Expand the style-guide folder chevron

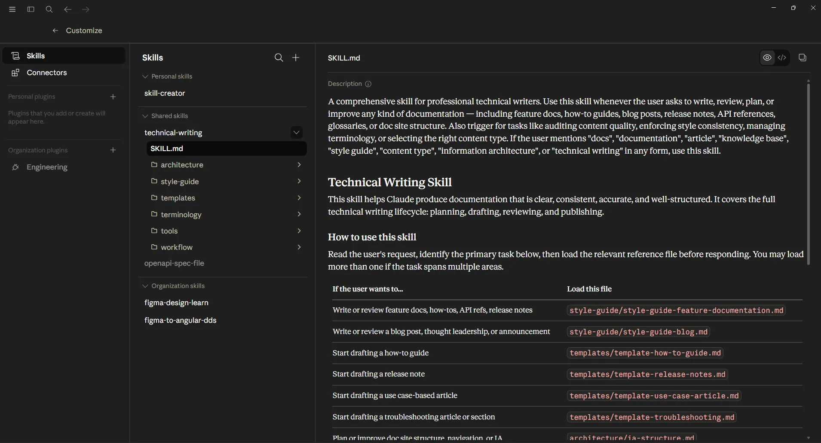click(x=299, y=181)
